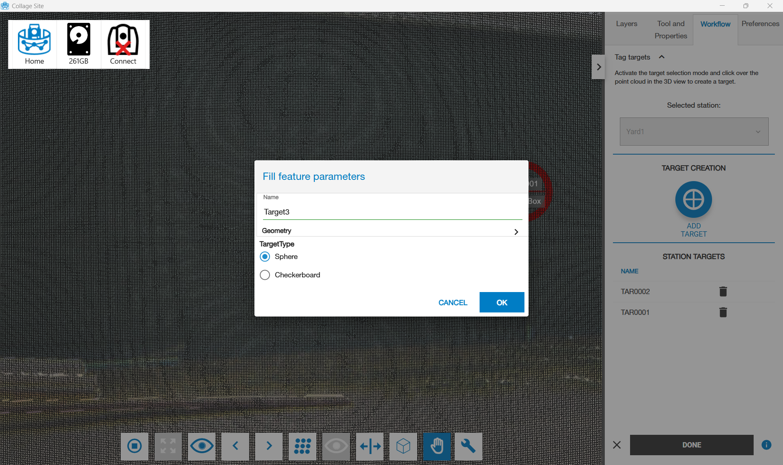Select the Sphere radio button
Image resolution: width=783 pixels, height=465 pixels.
tap(265, 257)
